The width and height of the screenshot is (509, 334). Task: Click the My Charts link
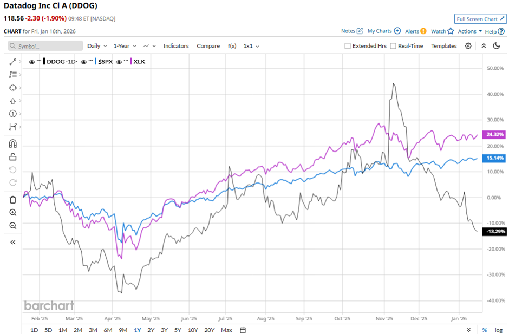pyautogui.click(x=380, y=31)
